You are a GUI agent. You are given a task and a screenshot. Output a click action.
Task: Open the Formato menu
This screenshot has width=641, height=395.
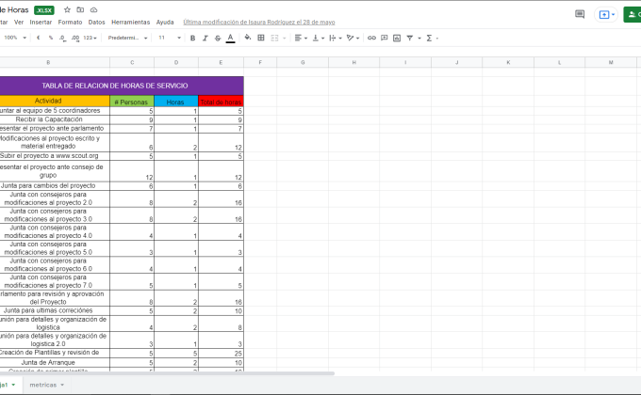[70, 22]
